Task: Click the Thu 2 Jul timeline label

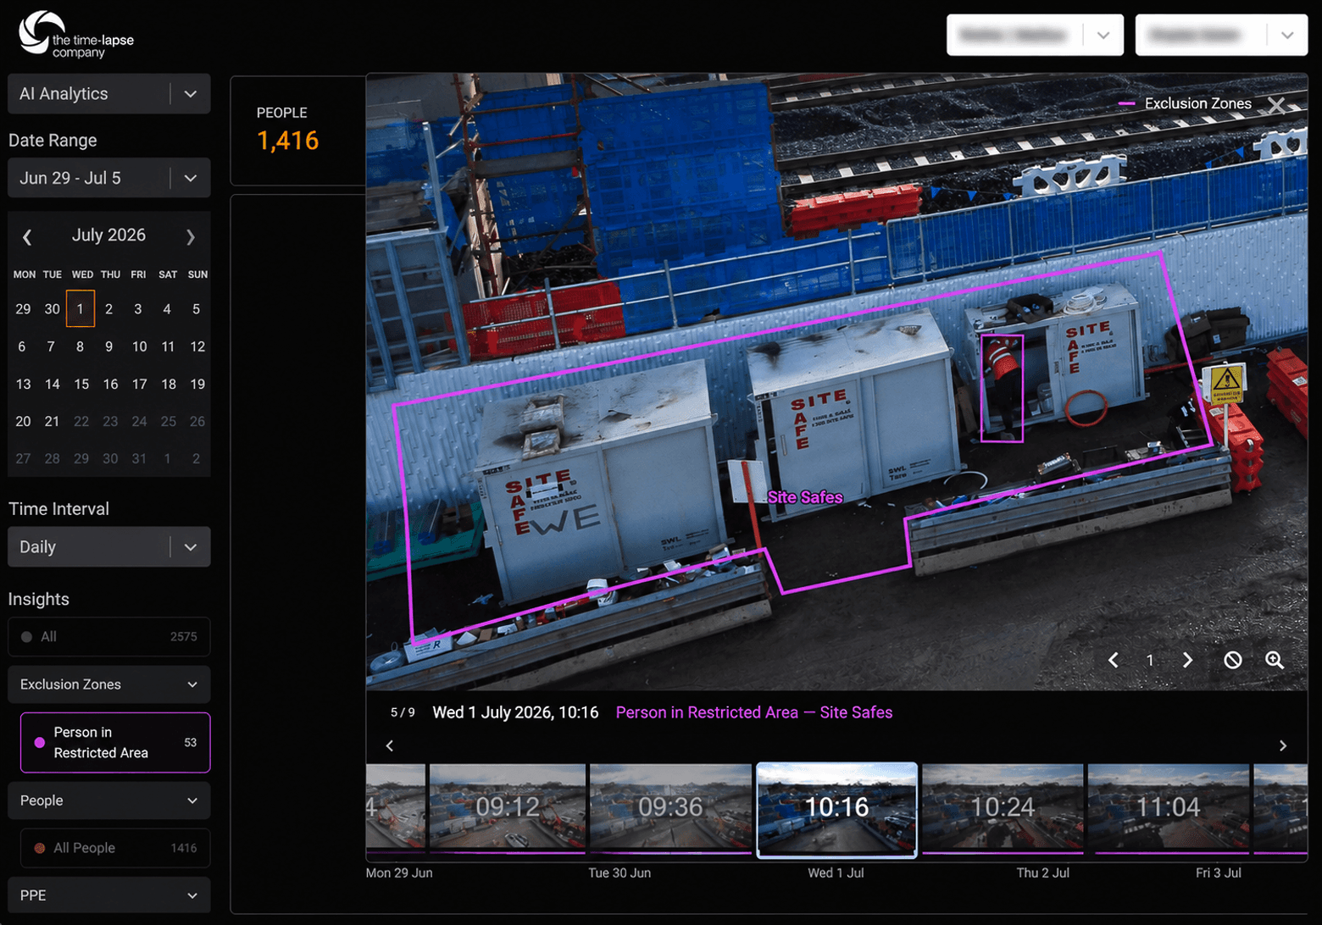Action: pos(1043,873)
